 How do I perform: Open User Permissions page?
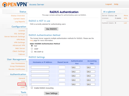pyautogui.click(x=18, y=63)
